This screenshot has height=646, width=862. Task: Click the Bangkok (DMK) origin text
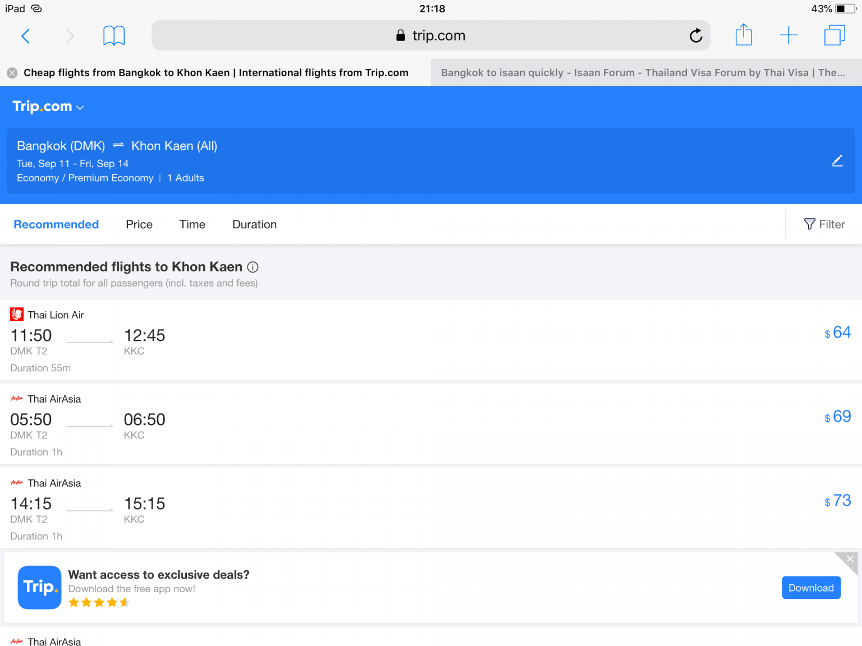click(x=61, y=146)
